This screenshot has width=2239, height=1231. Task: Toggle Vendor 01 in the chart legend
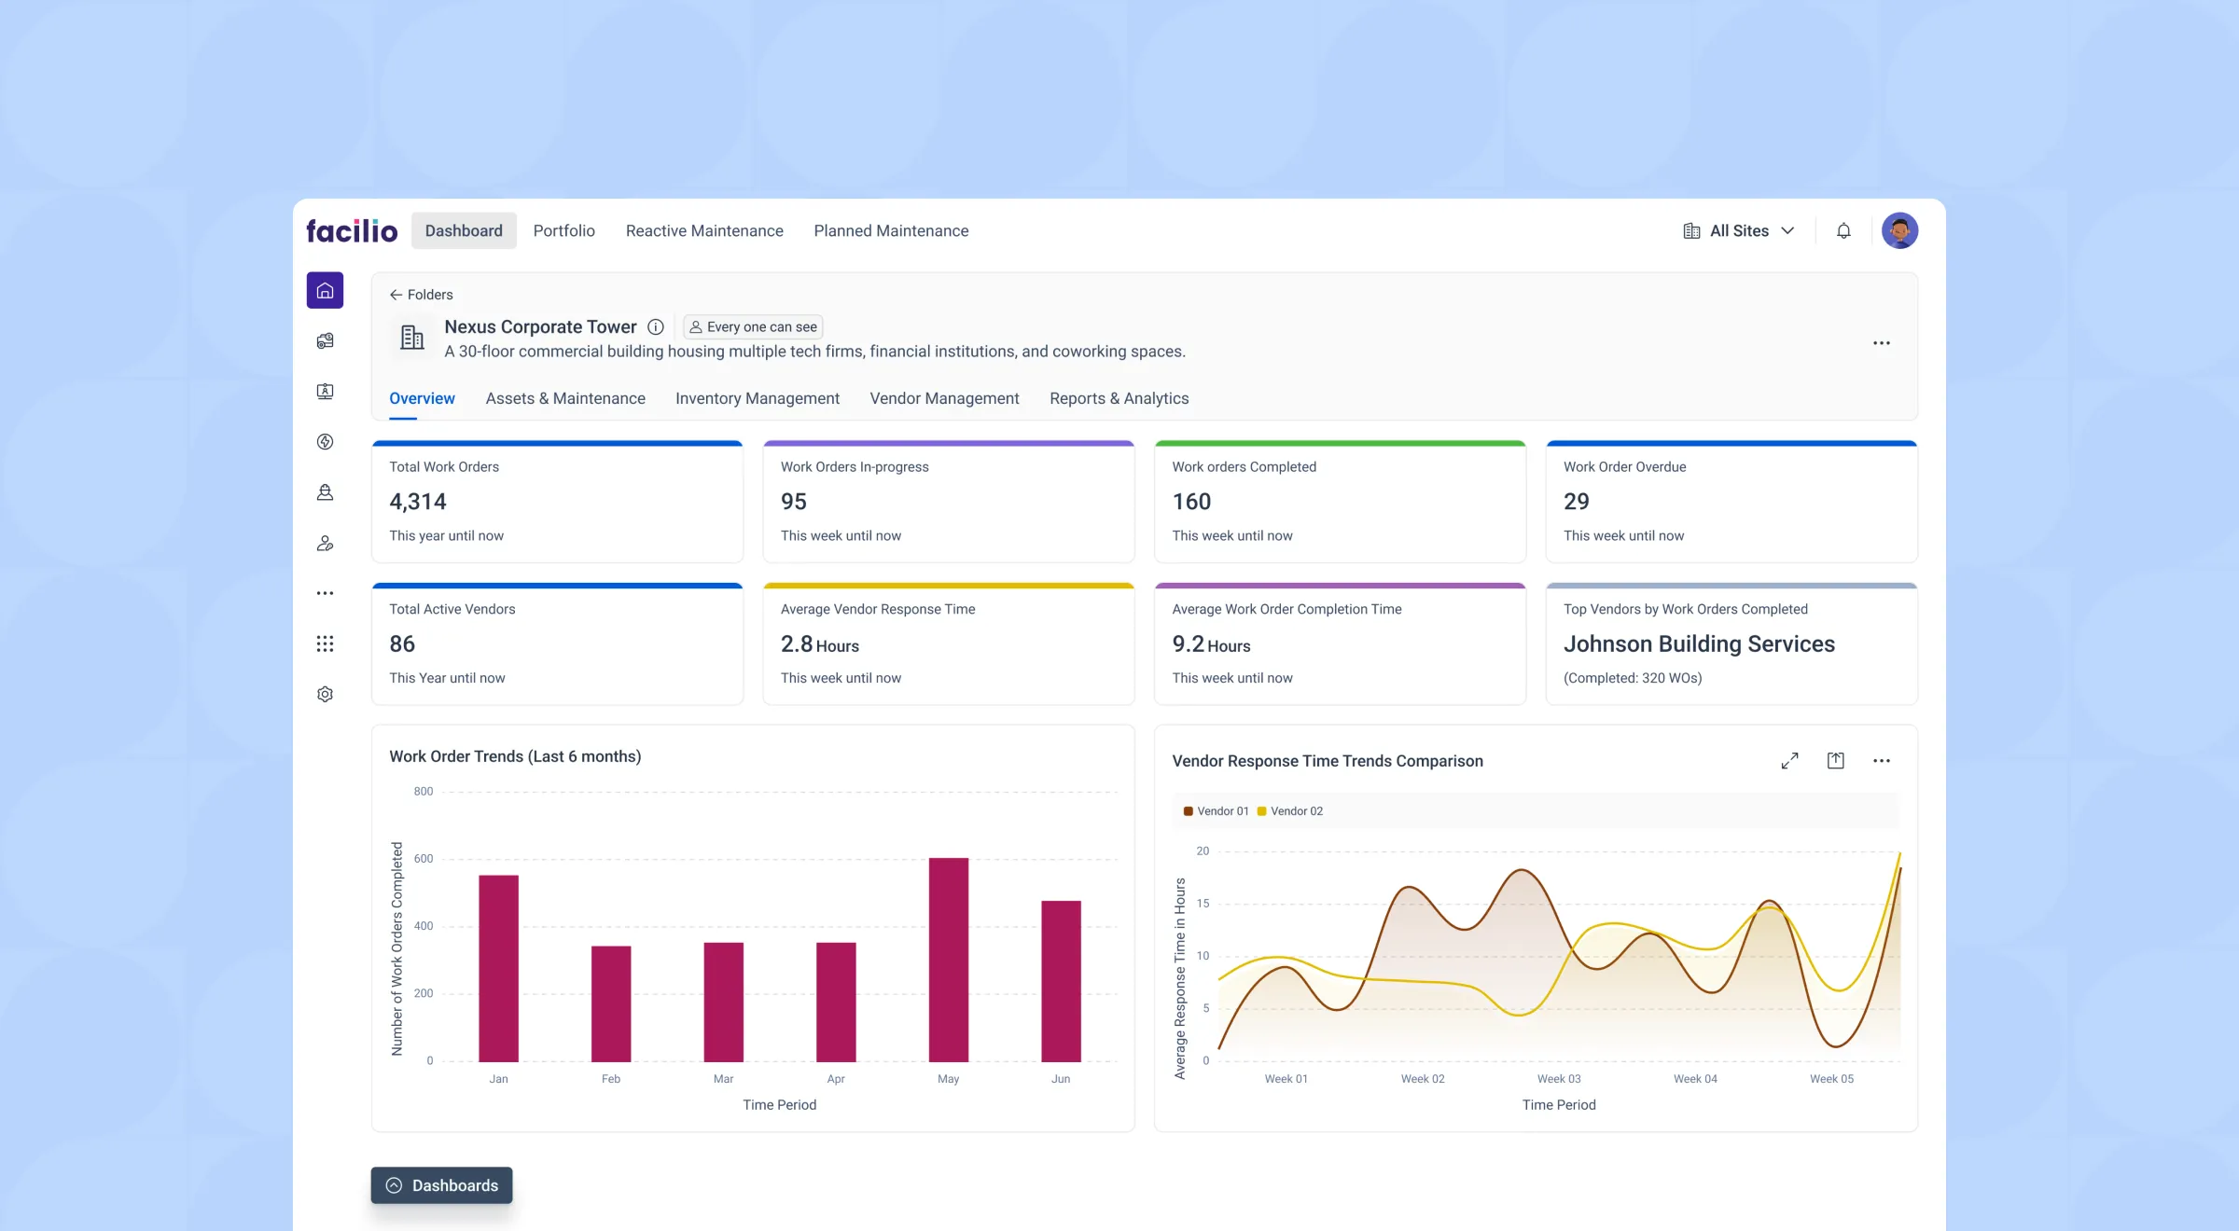[1215, 810]
